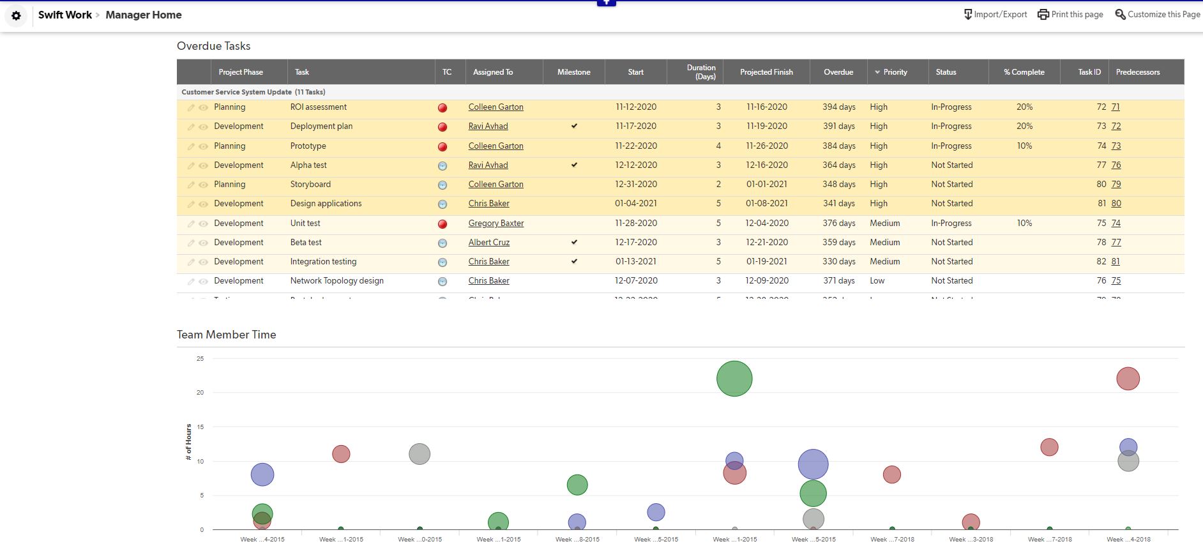Click red TC status ball for ROI assessment

(443, 108)
